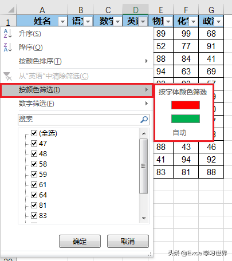The image size is (232, 261).
Task: Click cell containing 69 in column G
Action: point(211,72)
